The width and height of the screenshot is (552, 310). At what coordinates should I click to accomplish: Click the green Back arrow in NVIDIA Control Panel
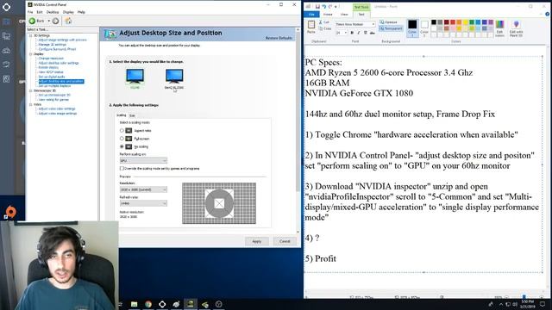[32, 21]
